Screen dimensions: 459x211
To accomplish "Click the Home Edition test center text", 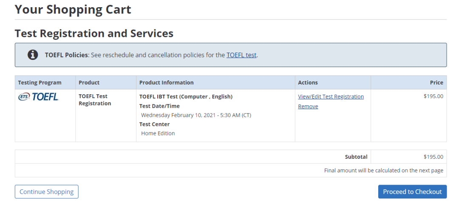I will [158, 133].
